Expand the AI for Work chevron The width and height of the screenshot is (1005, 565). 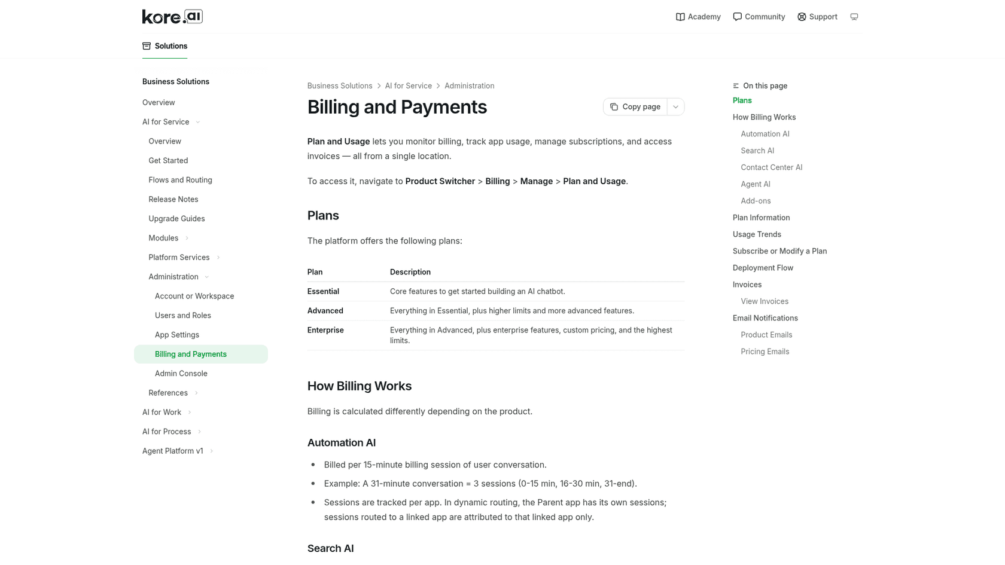point(190,413)
